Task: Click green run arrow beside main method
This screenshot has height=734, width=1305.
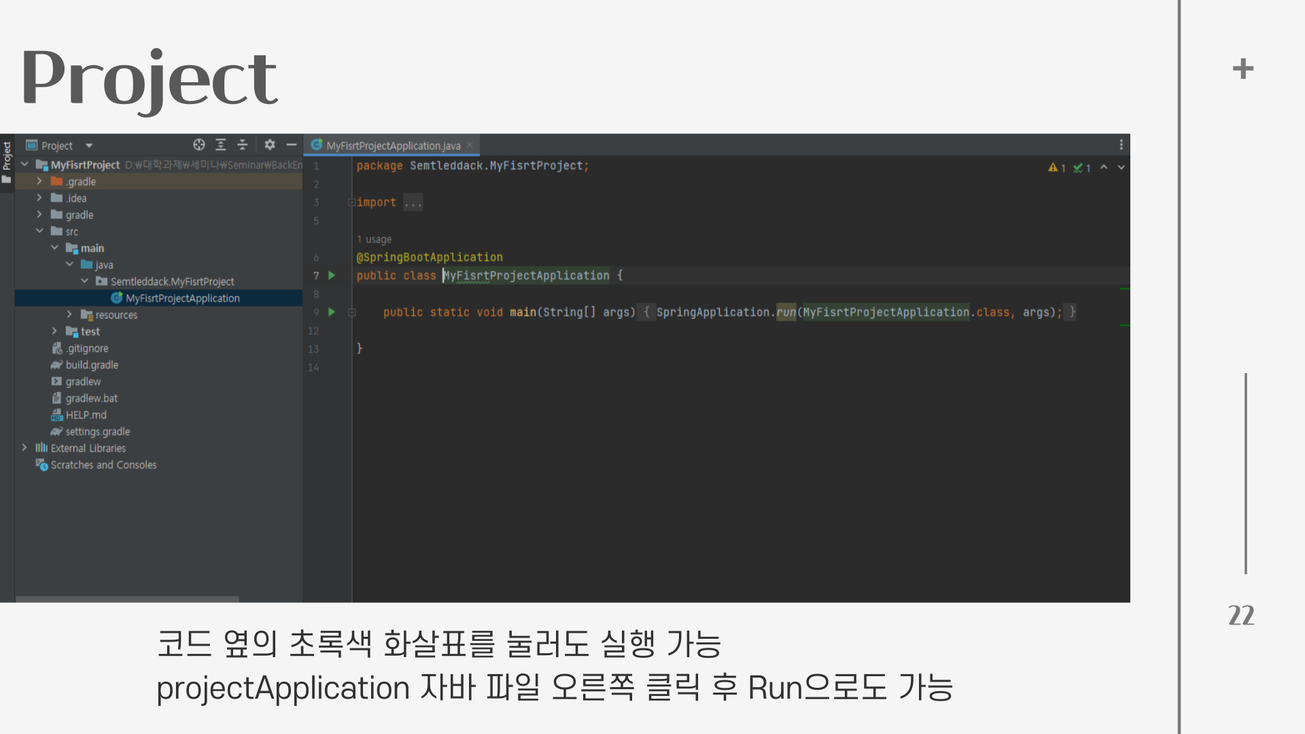Action: click(x=332, y=312)
